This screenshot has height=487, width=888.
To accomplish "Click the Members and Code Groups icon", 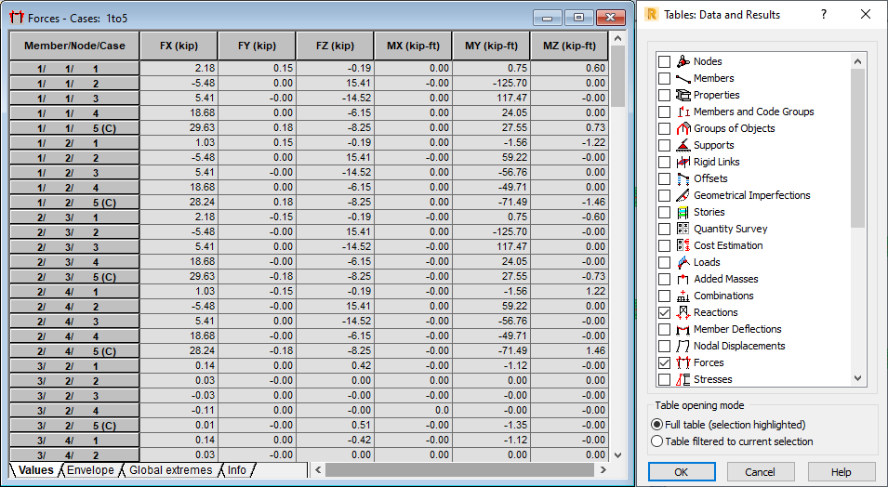I will [683, 112].
